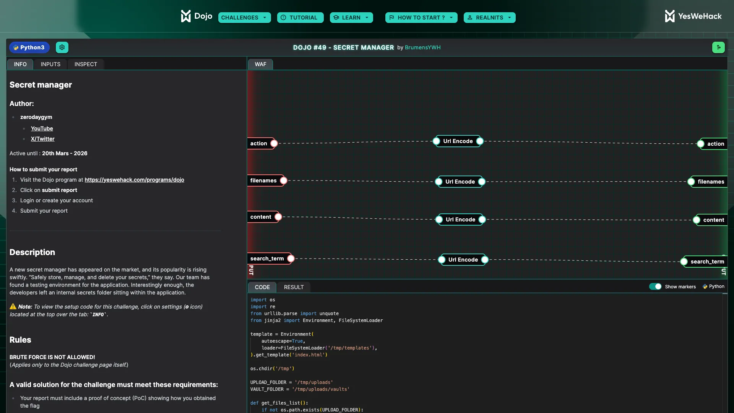Click the filenames input node label

point(263,180)
